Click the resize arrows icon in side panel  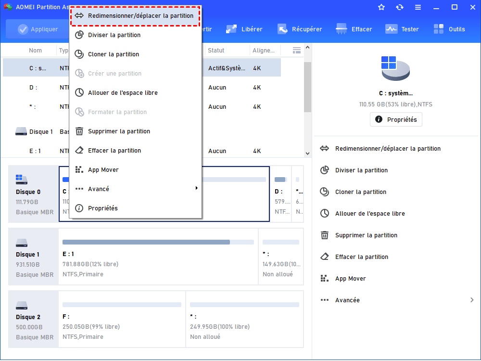click(325, 149)
